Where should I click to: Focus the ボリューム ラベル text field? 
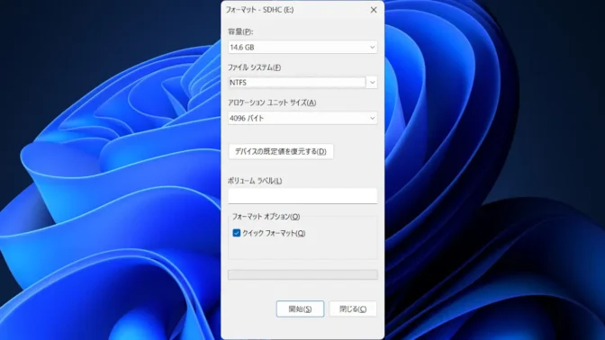click(x=302, y=196)
